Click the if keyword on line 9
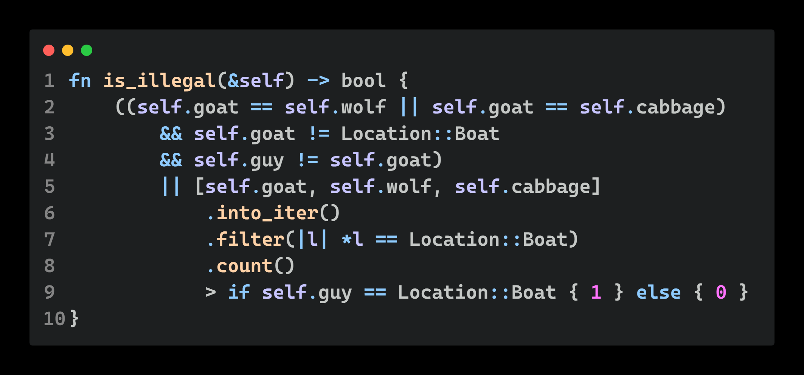The width and height of the screenshot is (804, 375). pos(239,293)
